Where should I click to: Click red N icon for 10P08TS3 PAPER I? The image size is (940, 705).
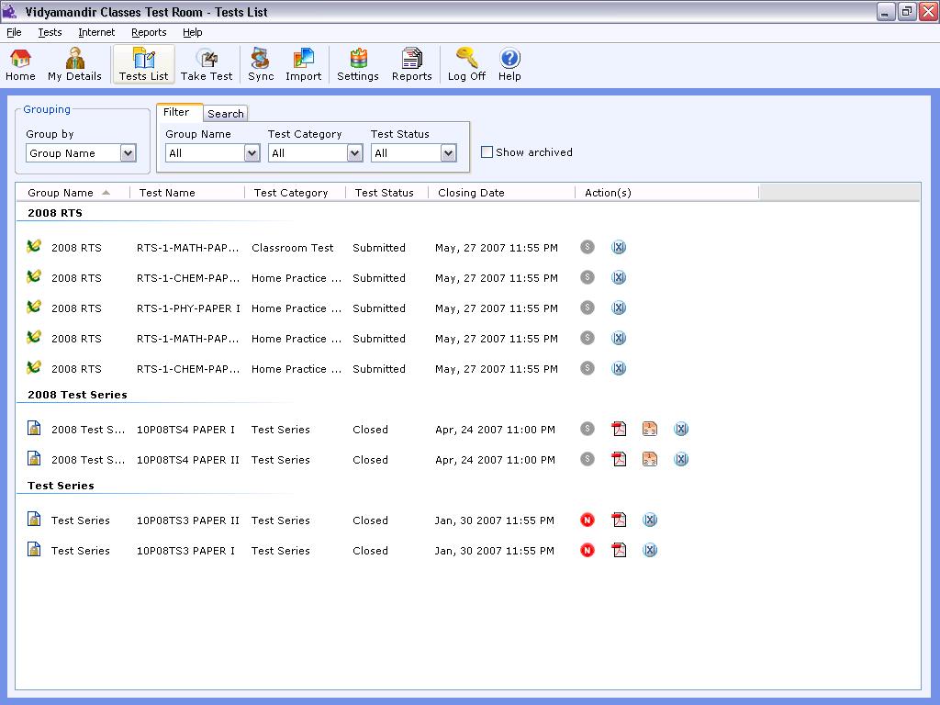coord(587,550)
